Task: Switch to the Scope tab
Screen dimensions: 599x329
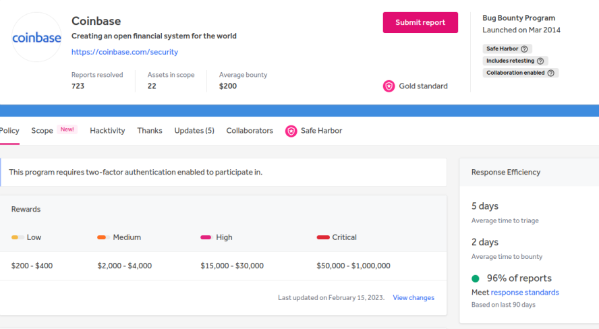Action: (x=42, y=131)
